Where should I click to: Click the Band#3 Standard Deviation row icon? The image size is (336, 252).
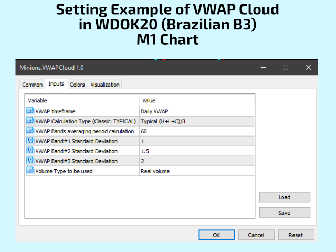[x=30, y=161]
